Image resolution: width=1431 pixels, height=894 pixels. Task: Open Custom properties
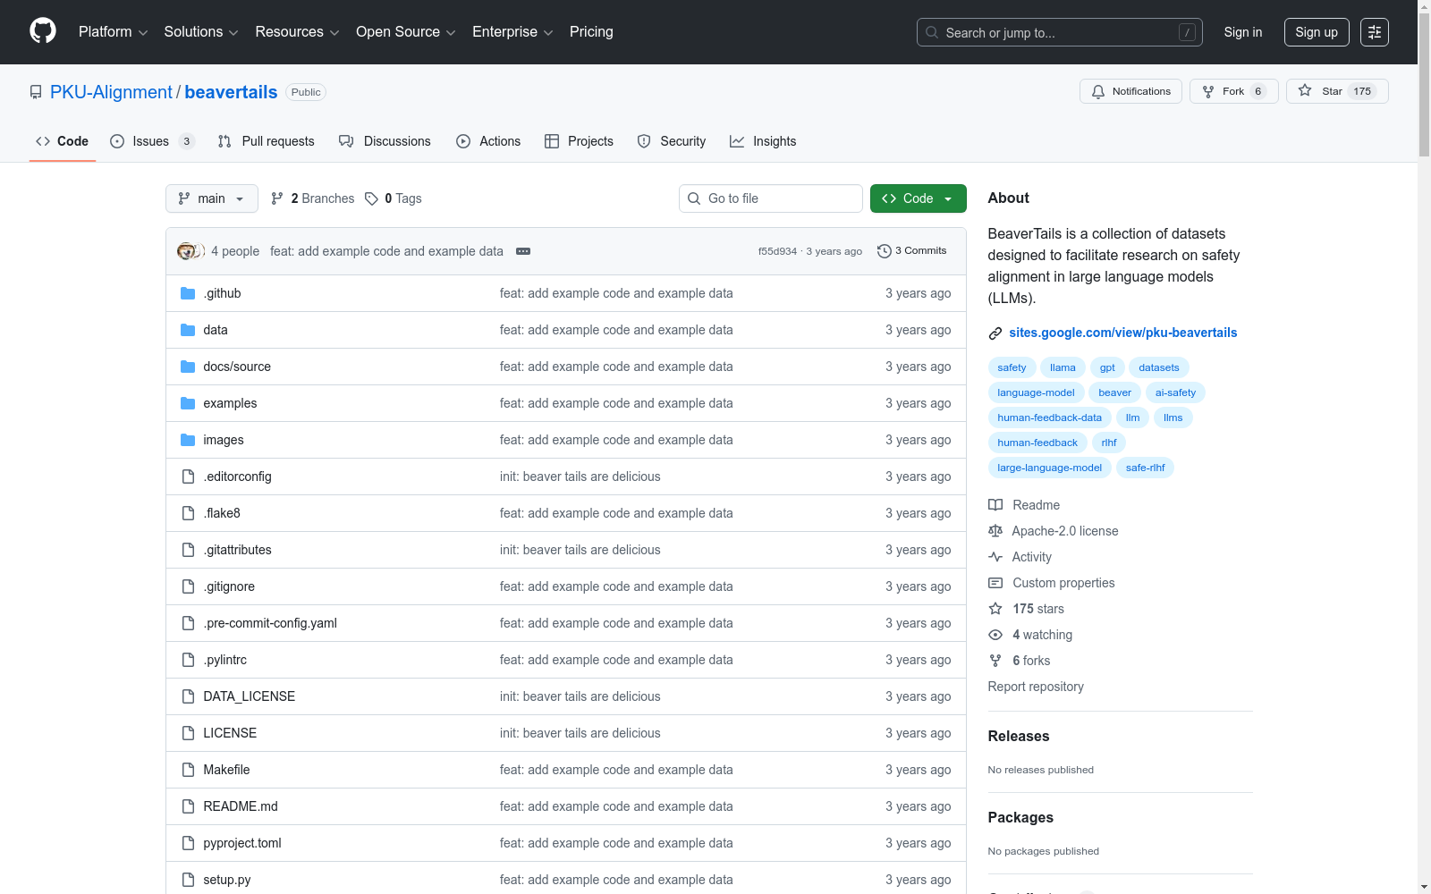1052,583
